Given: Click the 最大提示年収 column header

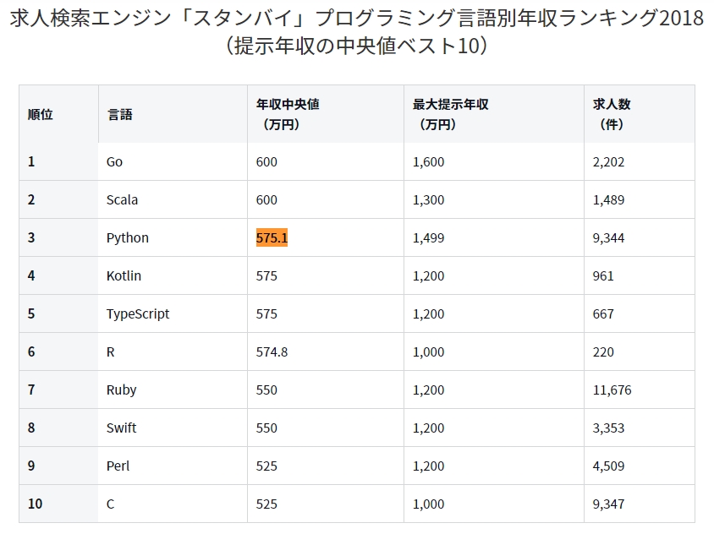Looking at the screenshot, I should (450, 105).
